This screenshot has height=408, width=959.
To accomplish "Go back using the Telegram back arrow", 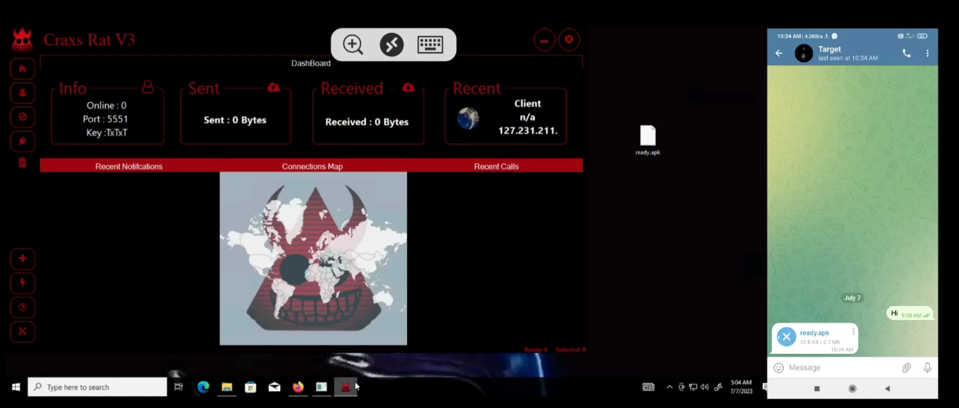I will pos(779,53).
